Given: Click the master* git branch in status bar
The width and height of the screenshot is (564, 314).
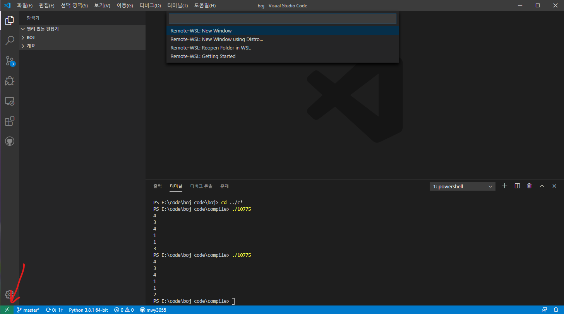Looking at the screenshot, I should (28, 310).
